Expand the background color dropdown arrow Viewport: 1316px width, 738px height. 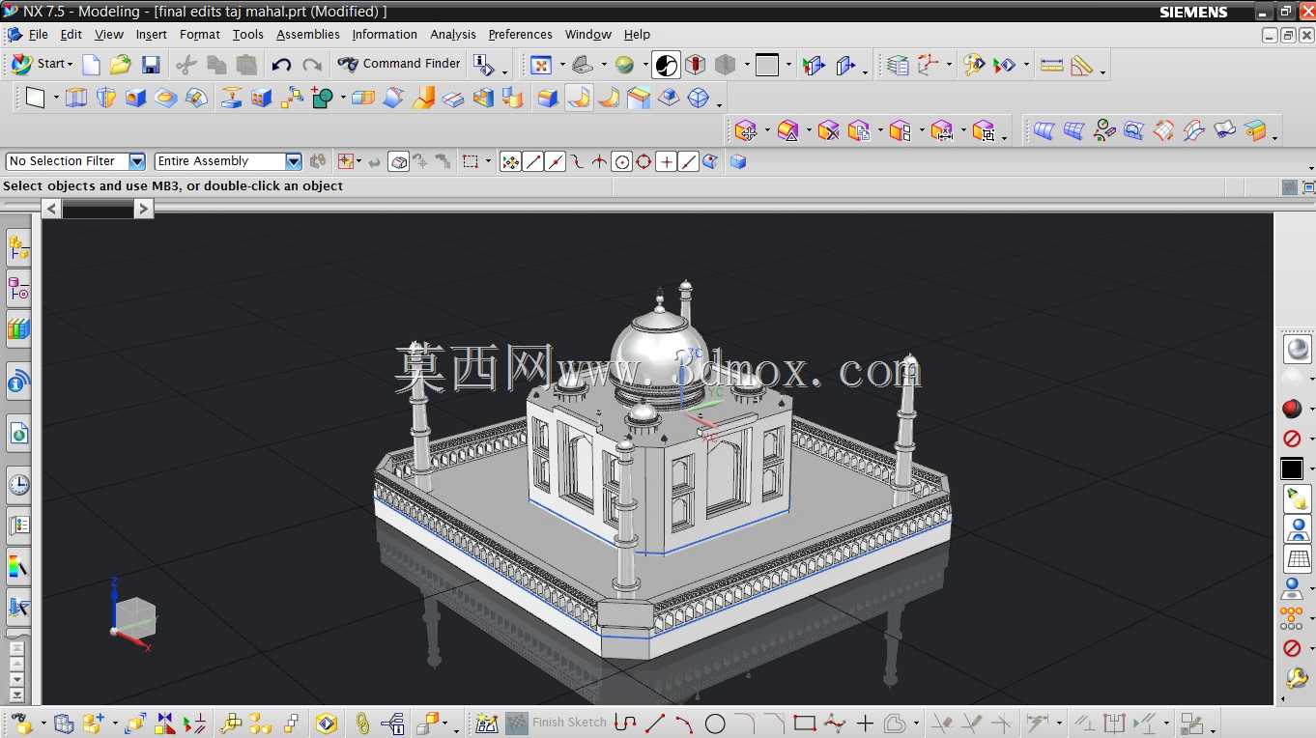tap(788, 66)
